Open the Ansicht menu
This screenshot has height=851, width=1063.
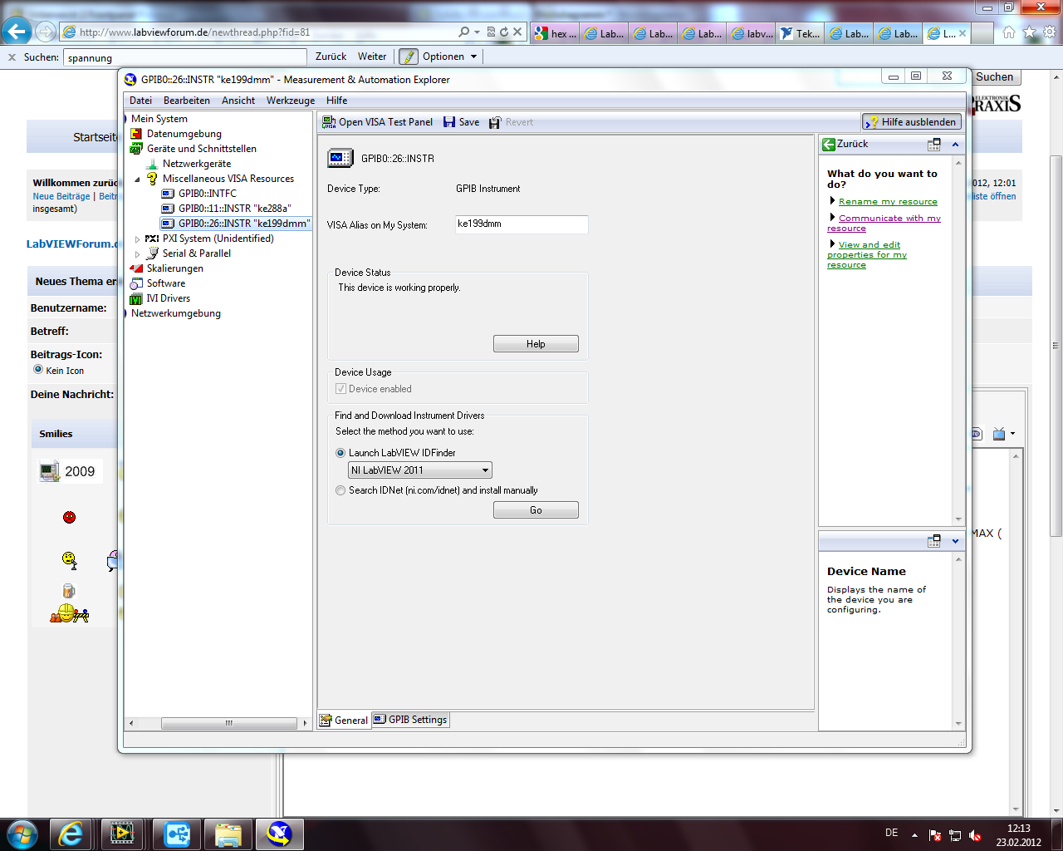point(238,101)
